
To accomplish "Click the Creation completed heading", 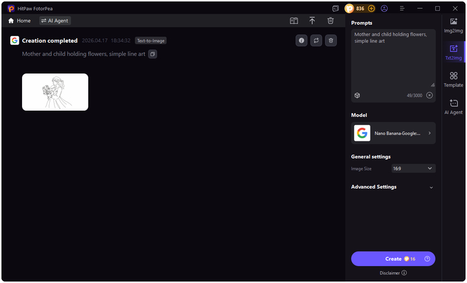I will click(x=50, y=41).
